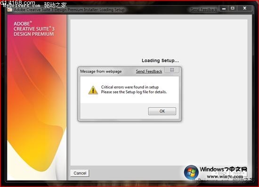Open Send Feedback link in error dialog

pyautogui.click(x=149, y=72)
